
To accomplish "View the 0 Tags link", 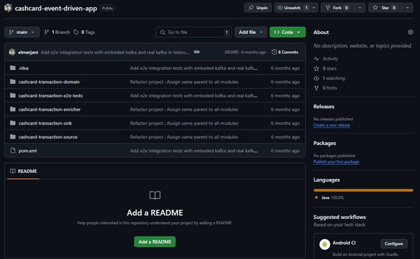I will point(85,32).
